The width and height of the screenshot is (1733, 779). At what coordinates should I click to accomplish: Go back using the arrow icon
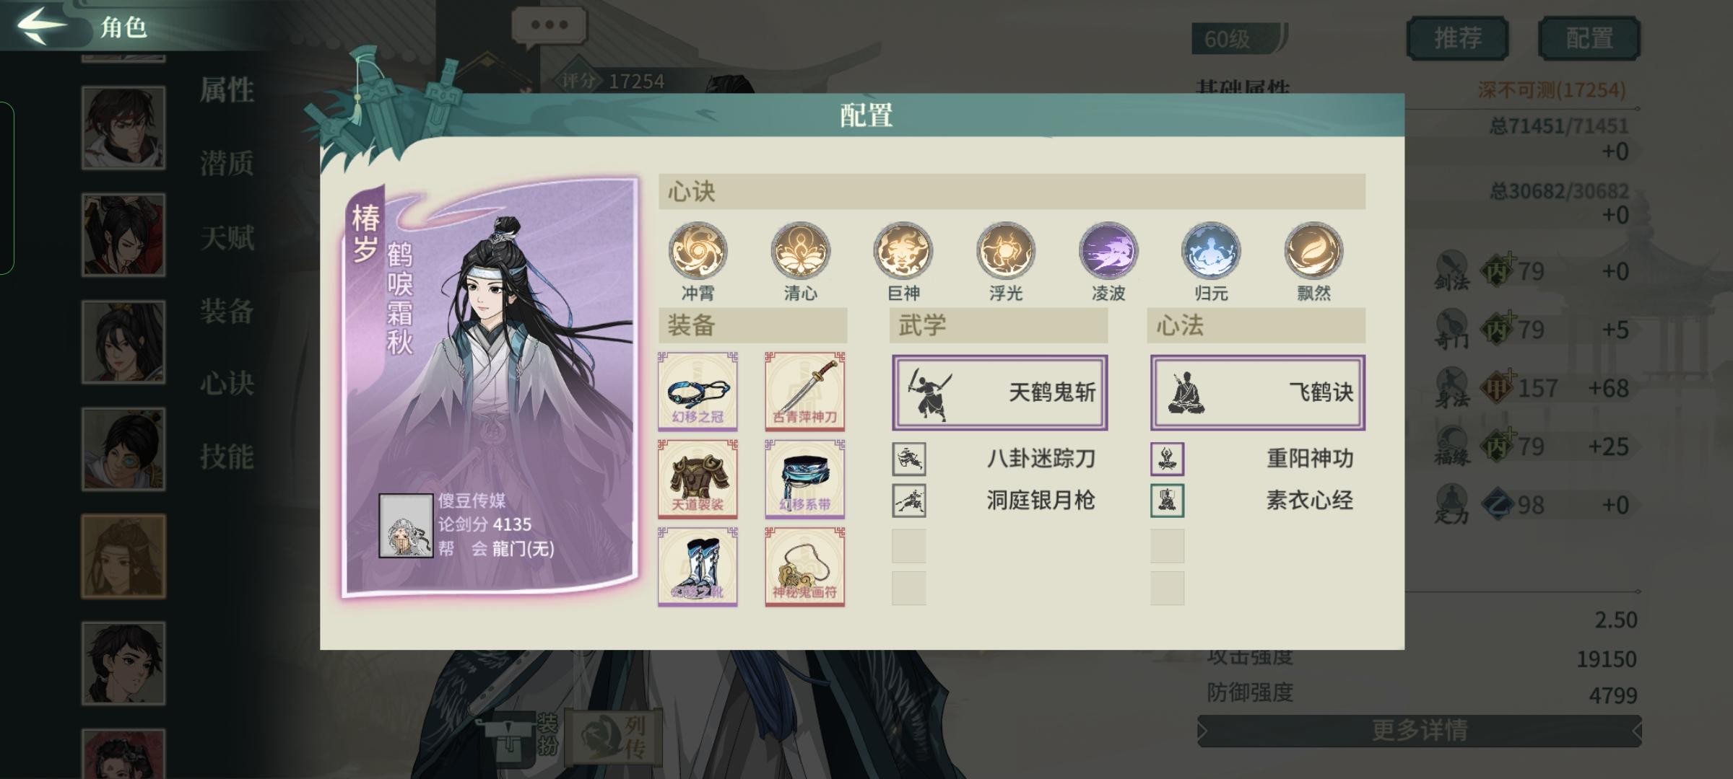[x=41, y=26]
